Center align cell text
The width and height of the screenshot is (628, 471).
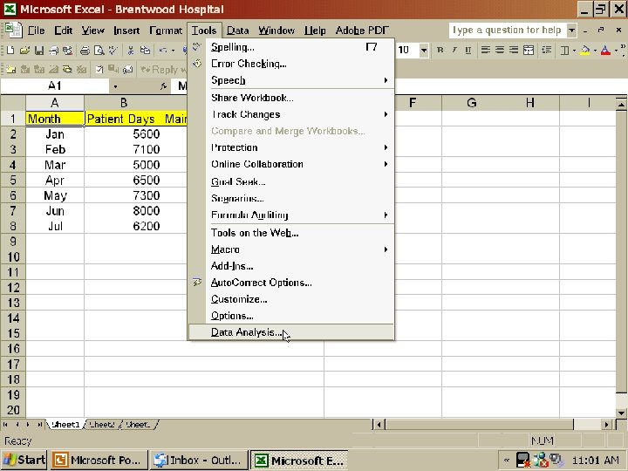pyautogui.click(x=500, y=50)
